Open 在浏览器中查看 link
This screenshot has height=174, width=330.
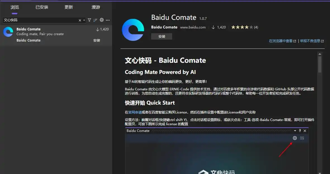coord(281,41)
